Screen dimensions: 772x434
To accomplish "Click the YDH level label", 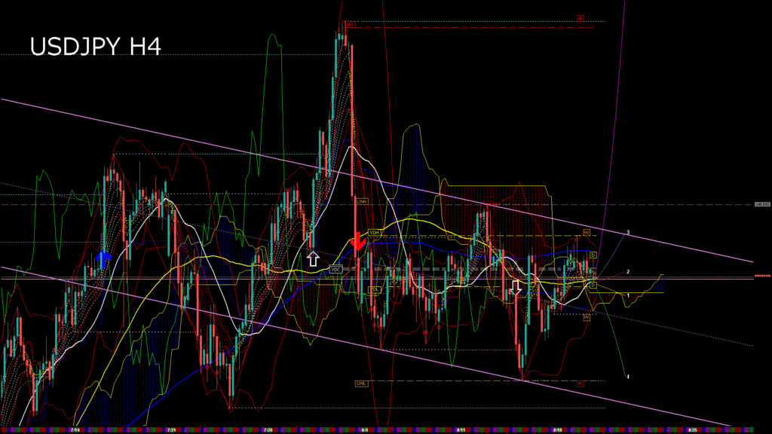I will 374,232.
